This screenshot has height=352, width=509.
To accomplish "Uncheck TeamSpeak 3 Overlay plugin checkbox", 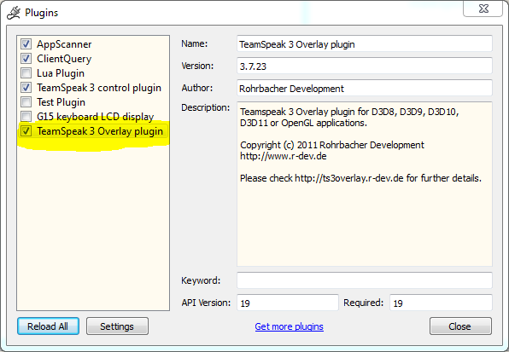I will pos(26,130).
